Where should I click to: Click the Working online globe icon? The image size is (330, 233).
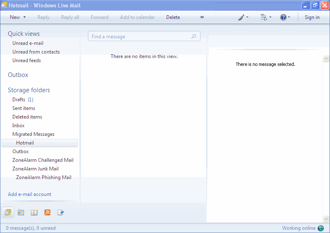321,228
